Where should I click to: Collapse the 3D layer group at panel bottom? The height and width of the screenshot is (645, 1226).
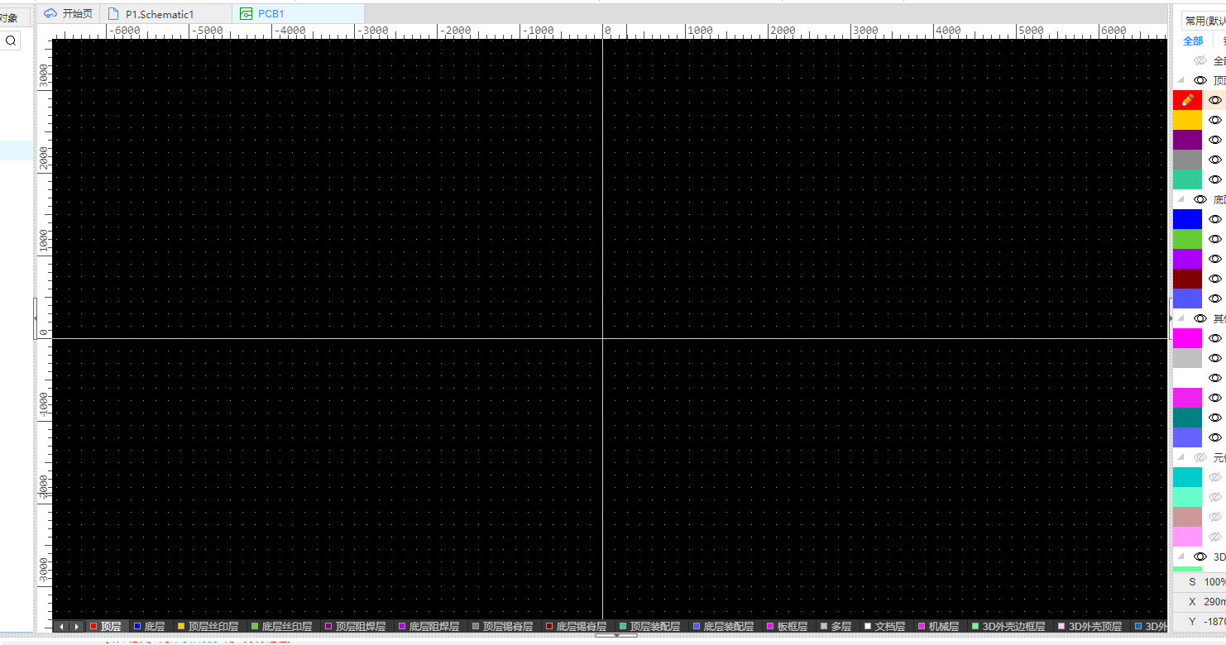click(x=1181, y=557)
